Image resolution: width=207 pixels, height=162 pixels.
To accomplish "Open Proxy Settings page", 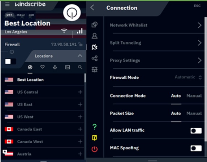I will [x=156, y=60].
